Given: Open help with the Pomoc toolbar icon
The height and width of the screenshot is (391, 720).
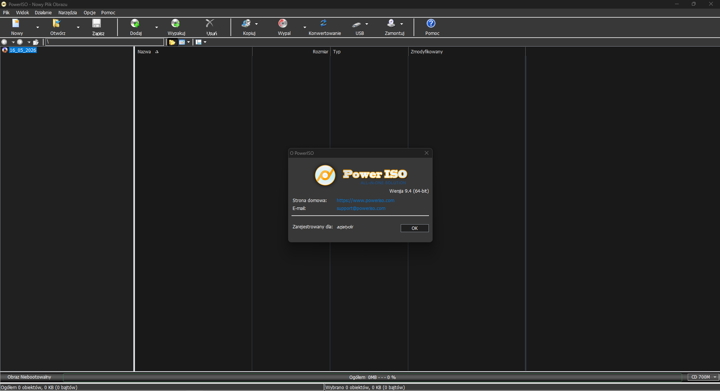Looking at the screenshot, I should (x=432, y=27).
